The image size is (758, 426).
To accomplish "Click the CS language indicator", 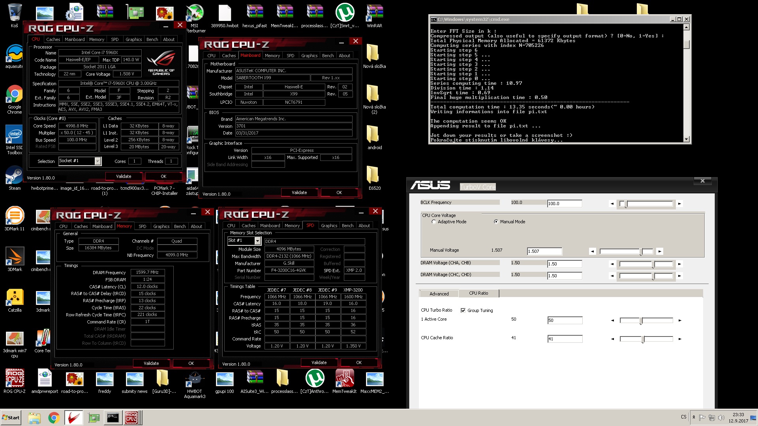I will pos(683,417).
